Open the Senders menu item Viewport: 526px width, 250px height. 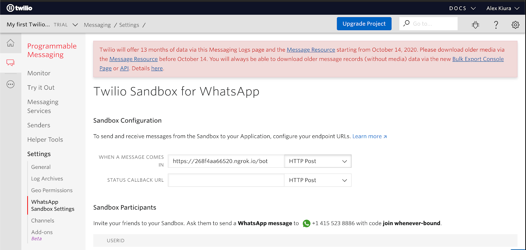pyautogui.click(x=39, y=125)
